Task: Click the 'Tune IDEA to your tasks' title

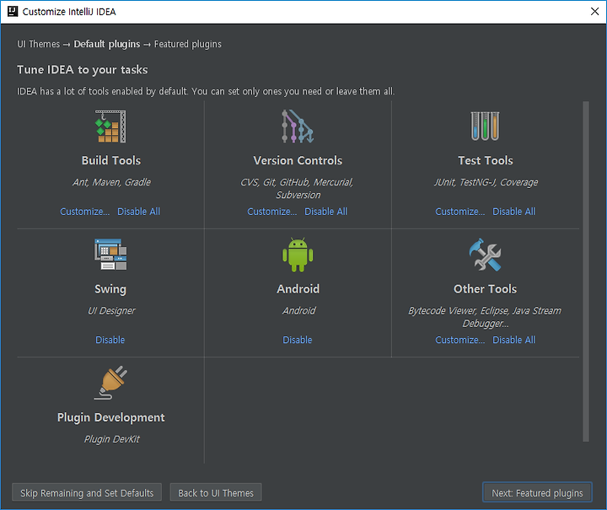Action: coord(83,70)
